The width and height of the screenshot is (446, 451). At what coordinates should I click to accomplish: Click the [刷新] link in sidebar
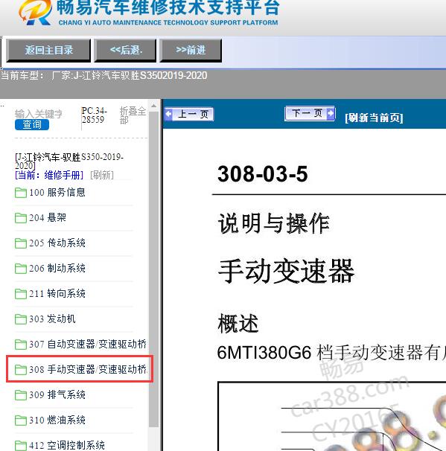pyautogui.click(x=102, y=175)
